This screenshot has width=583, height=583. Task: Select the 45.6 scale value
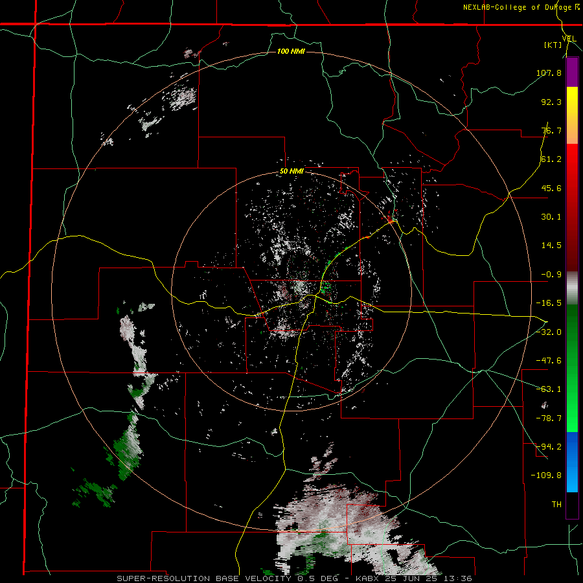(551, 188)
